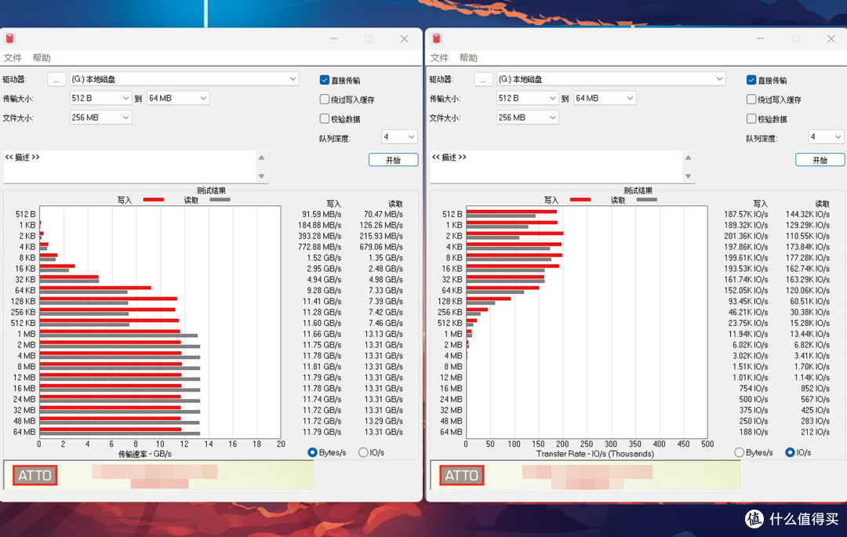Screen dimensions: 847x537
Task: Click 传输速率 - GB/s axis label
Action: click(145, 454)
